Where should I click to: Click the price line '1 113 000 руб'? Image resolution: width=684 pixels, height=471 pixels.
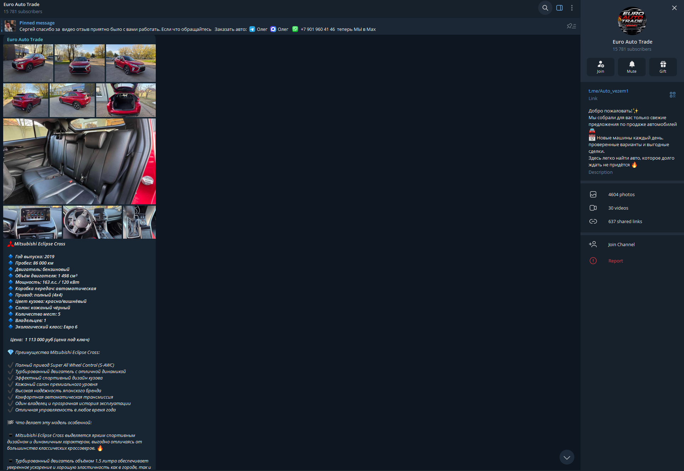[50, 340]
